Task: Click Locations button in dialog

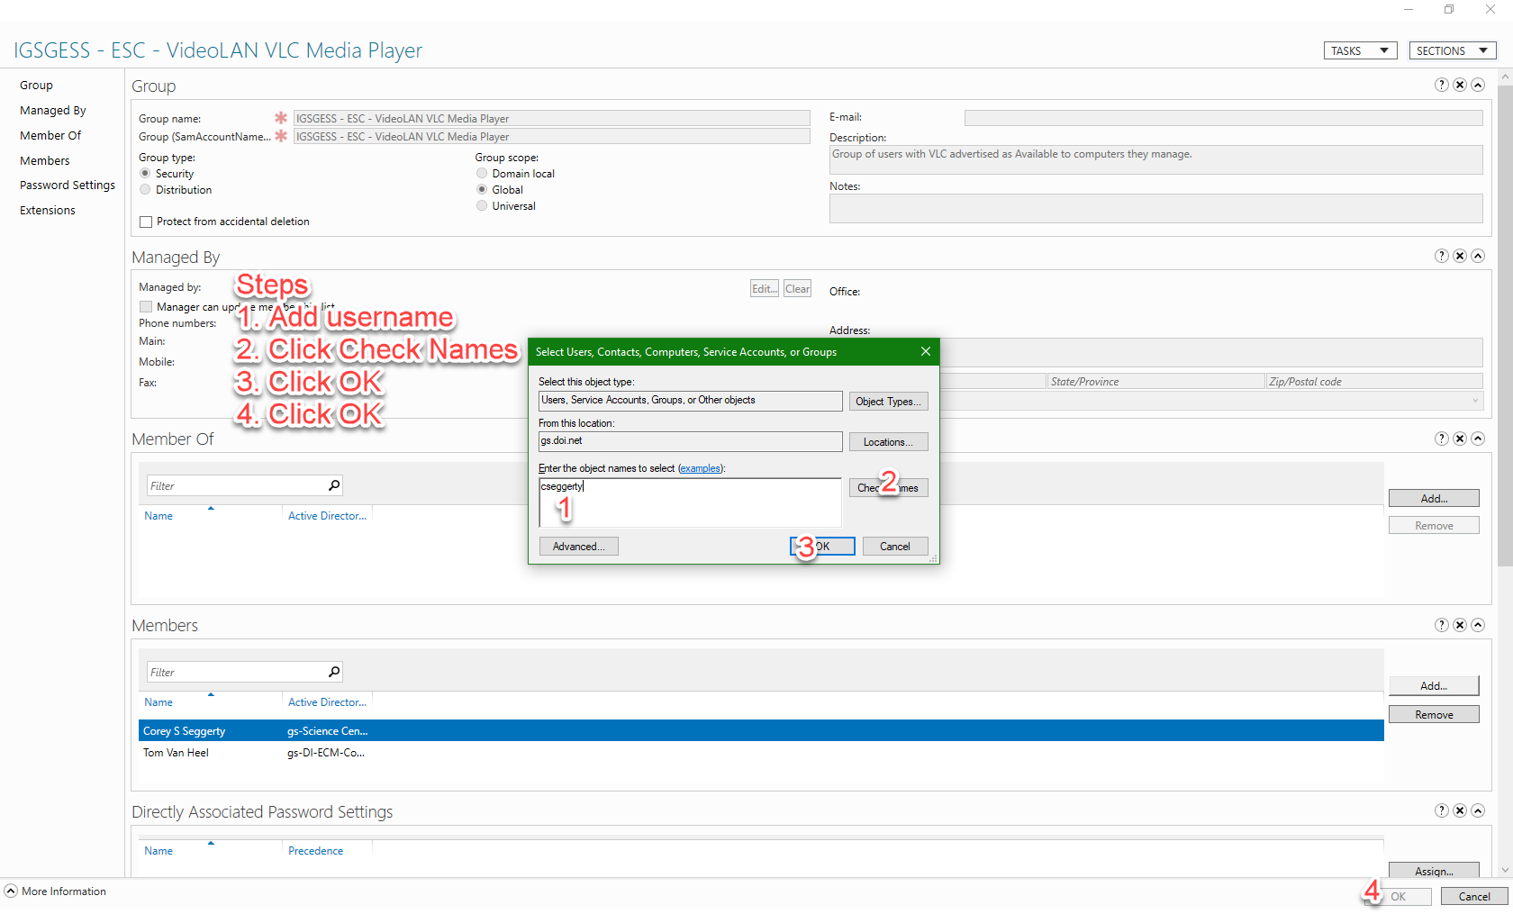Action: point(888,442)
